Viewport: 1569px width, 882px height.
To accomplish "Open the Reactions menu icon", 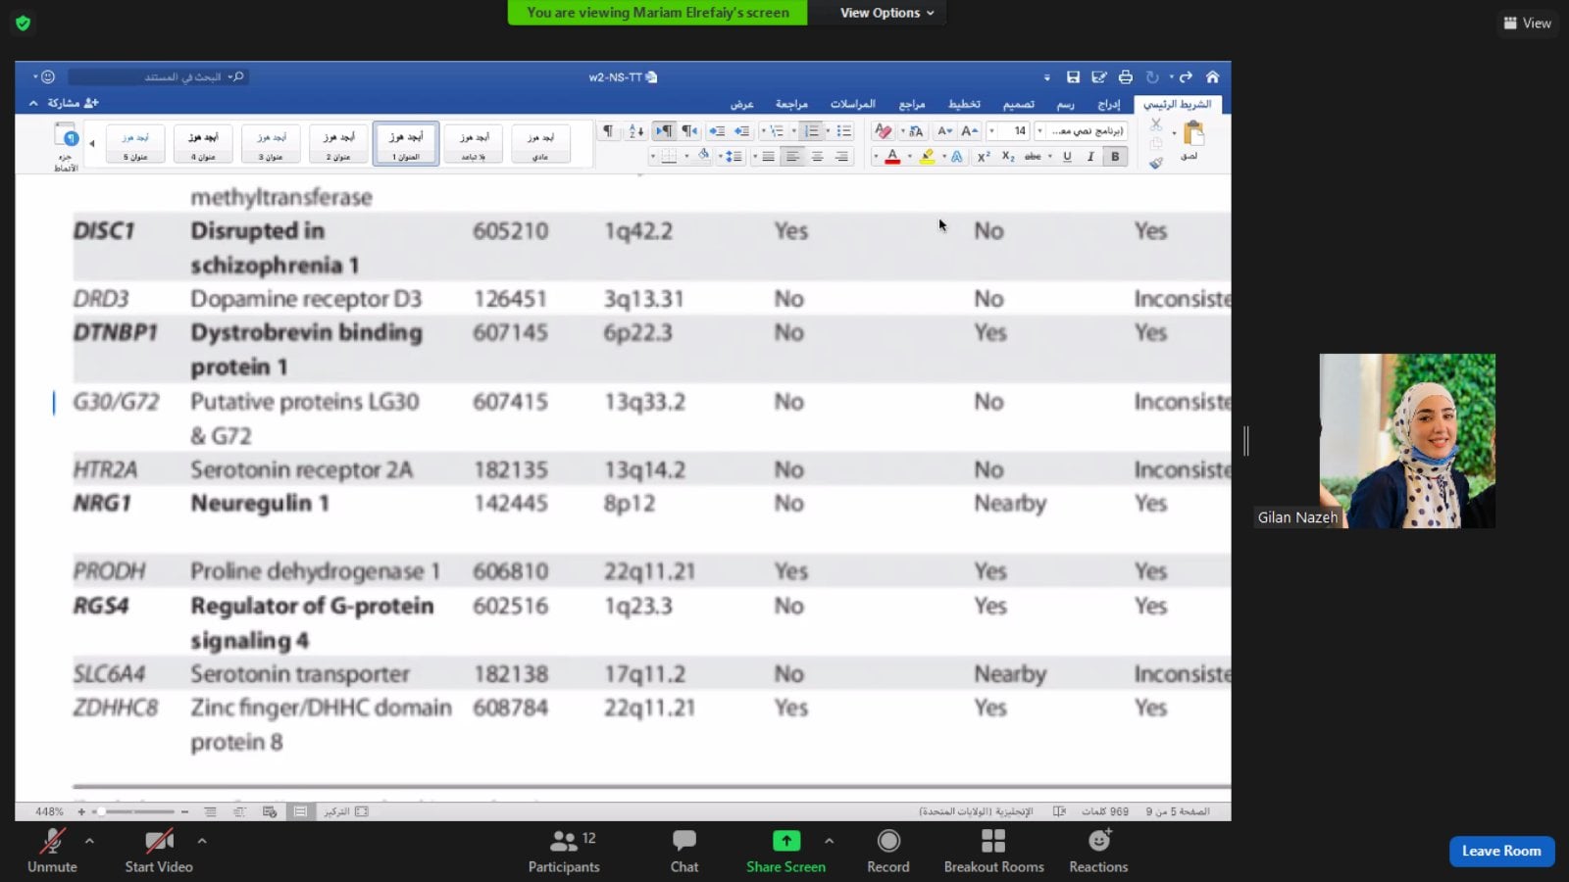I will tap(1098, 841).
